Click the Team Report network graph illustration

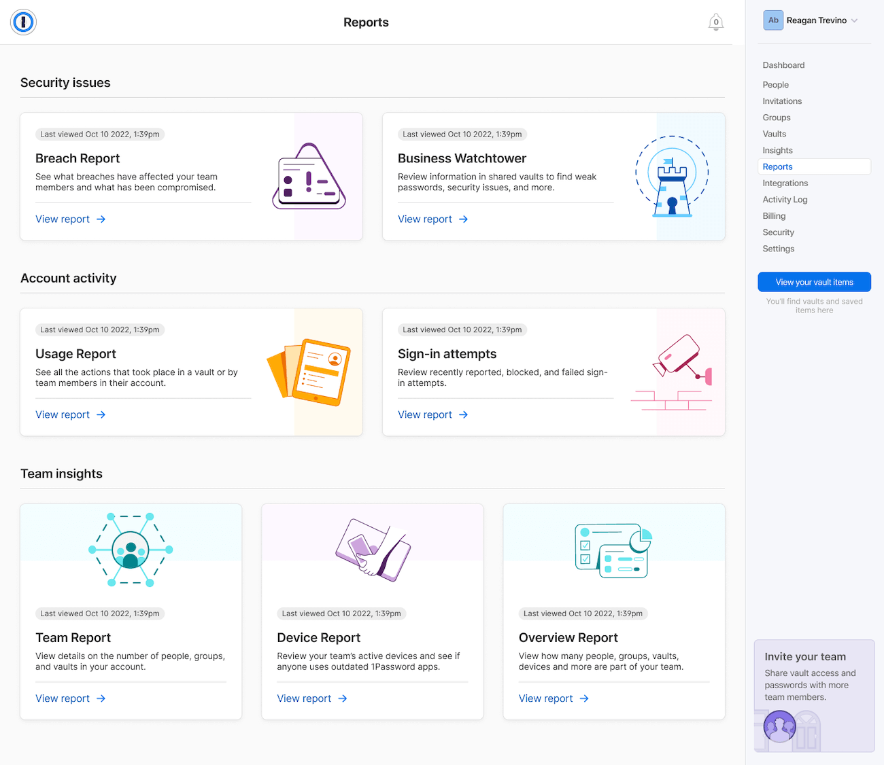[x=131, y=550]
